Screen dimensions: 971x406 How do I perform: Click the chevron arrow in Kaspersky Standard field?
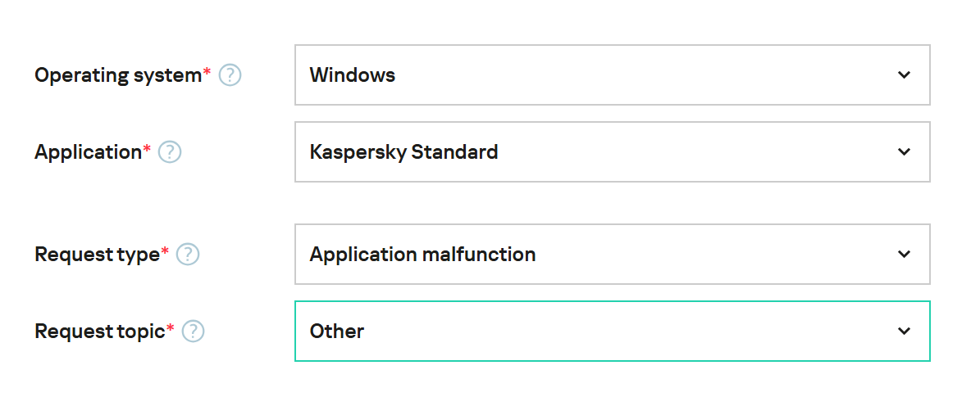tap(904, 151)
